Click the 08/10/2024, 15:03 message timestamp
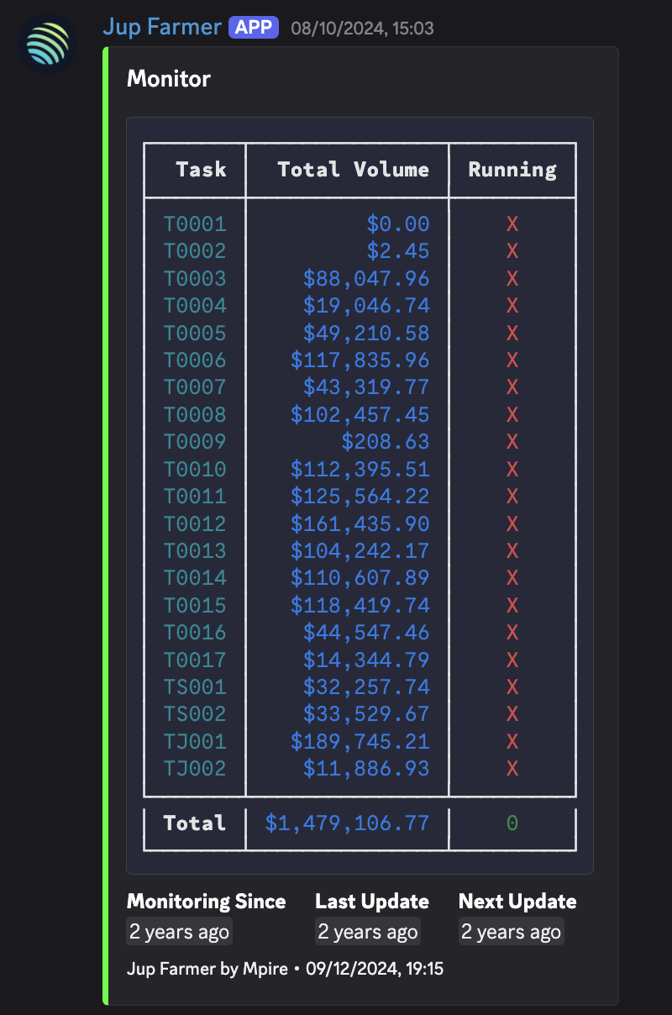This screenshot has width=672, height=1015. point(362,29)
